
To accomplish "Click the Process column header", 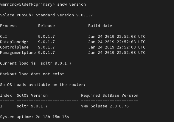I will click(x=8, y=26).
